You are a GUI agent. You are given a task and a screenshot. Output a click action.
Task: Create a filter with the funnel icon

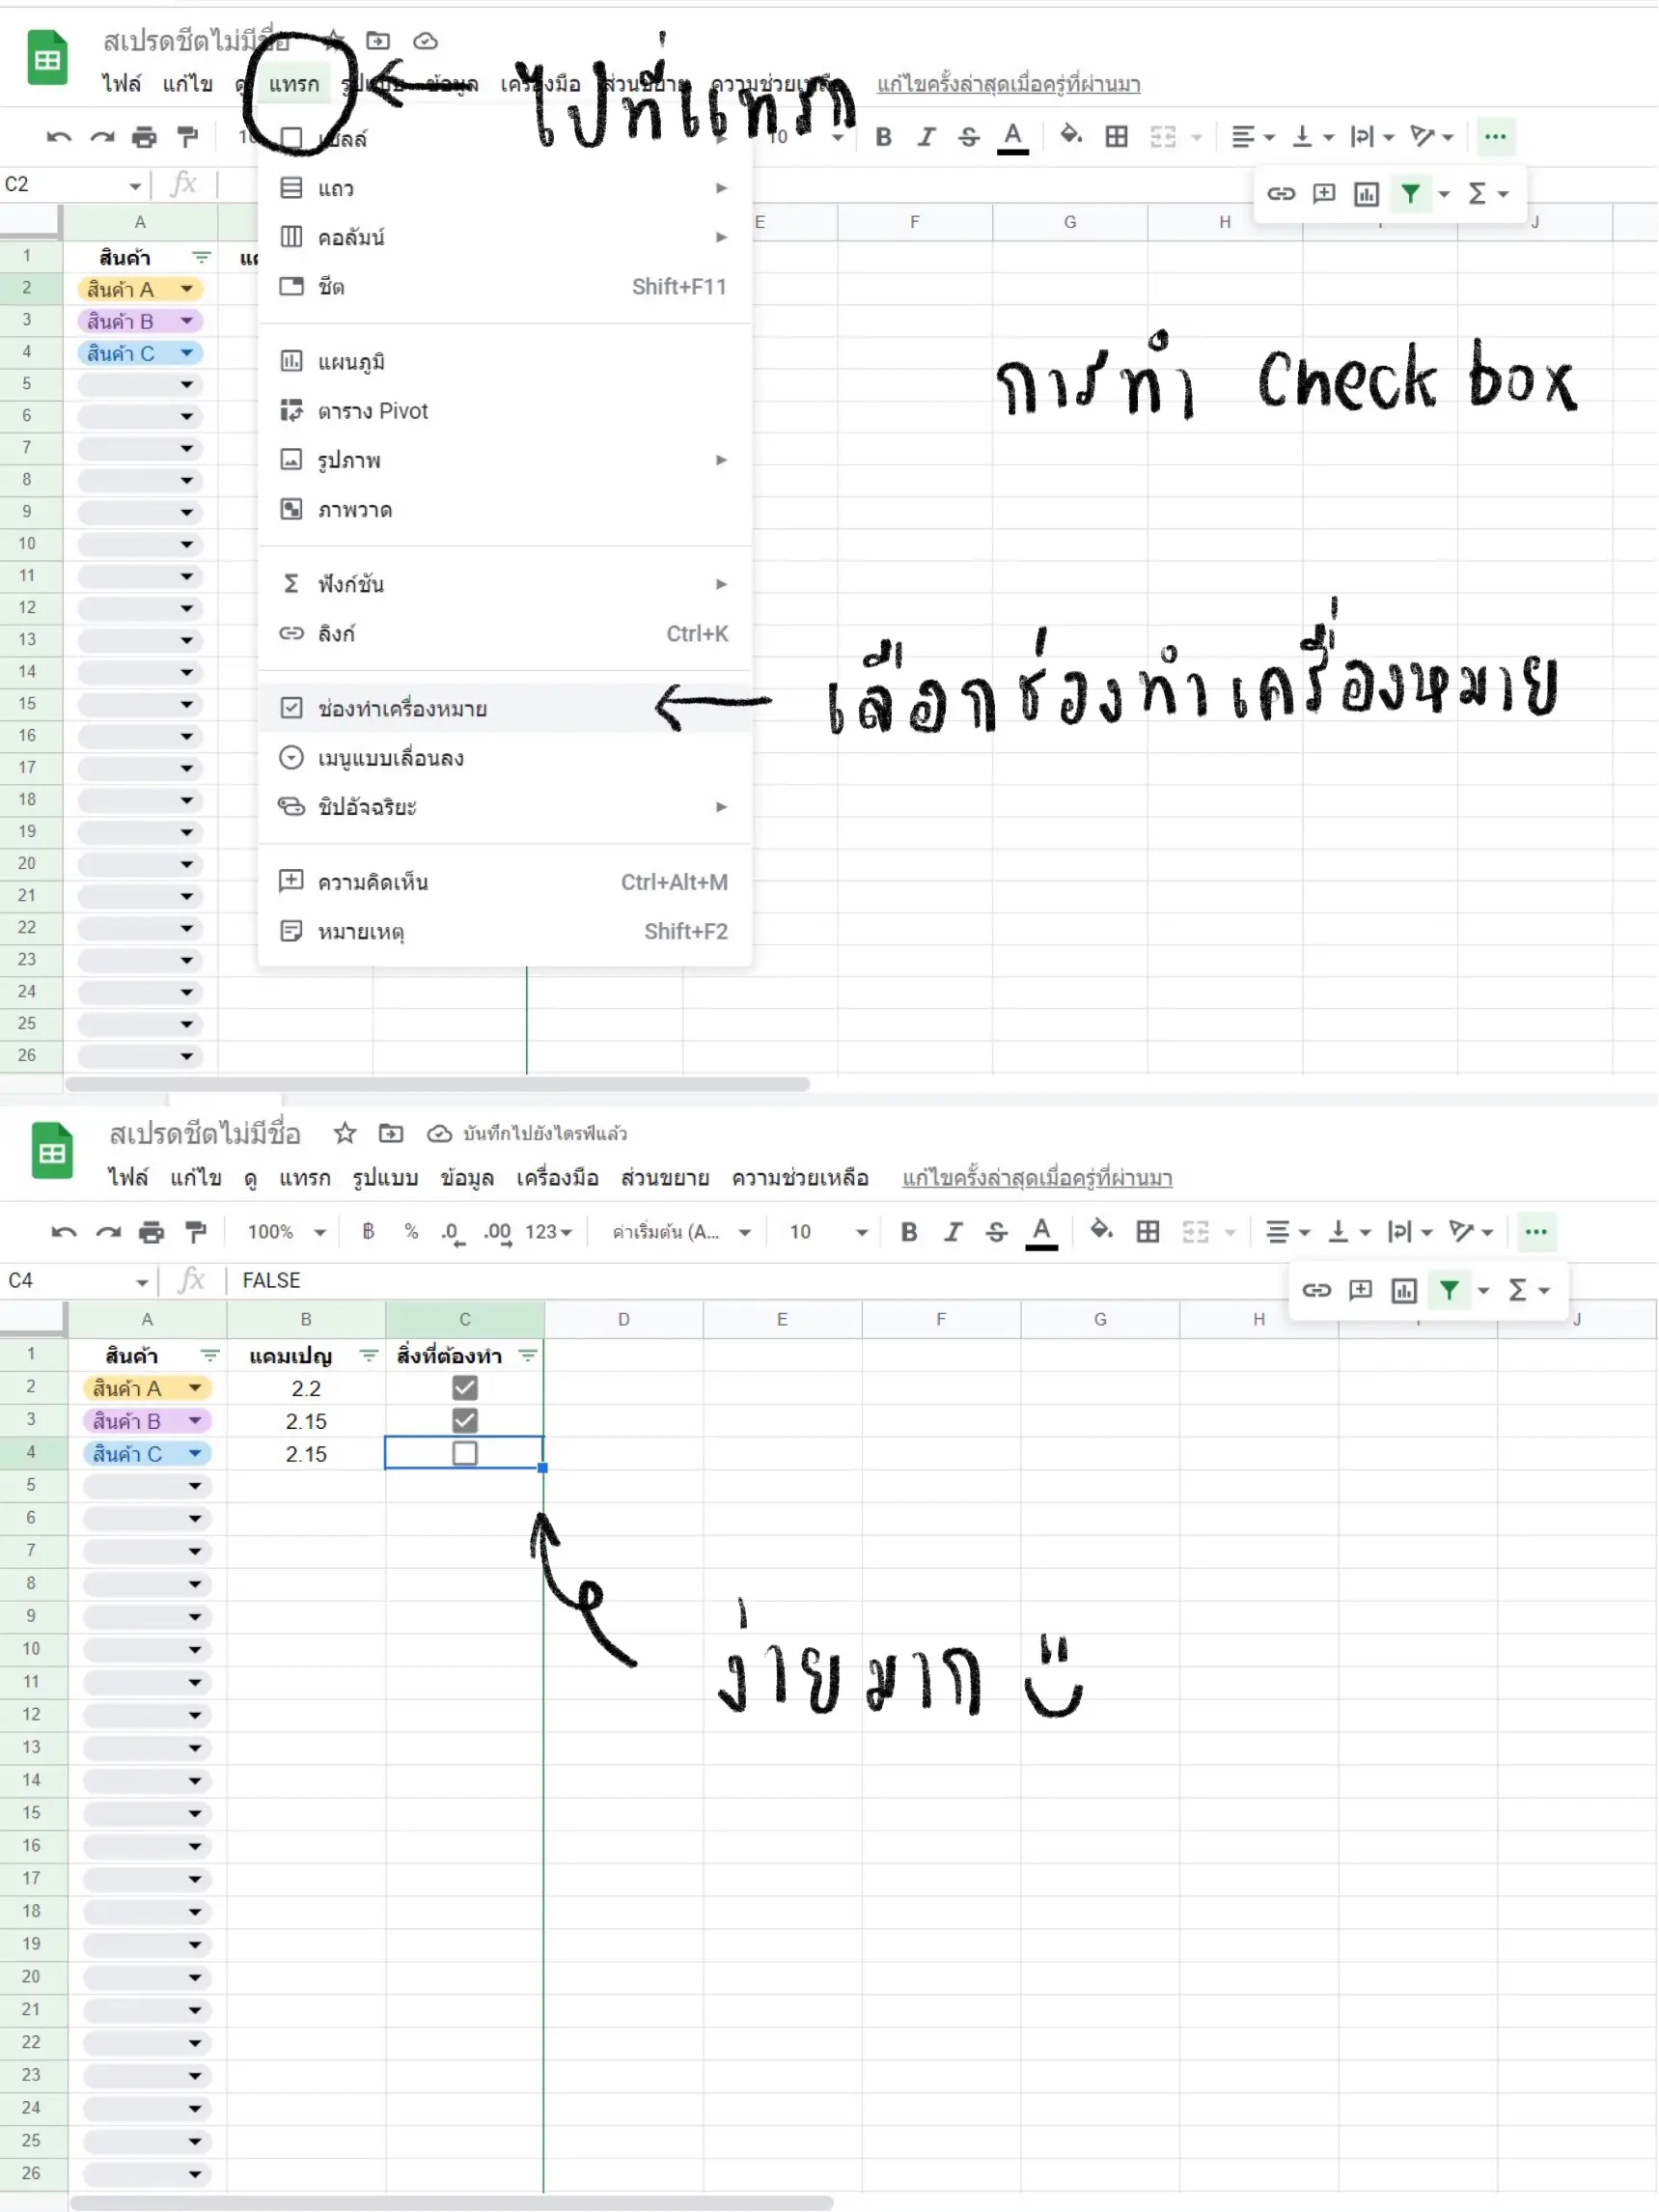coord(1451,1290)
